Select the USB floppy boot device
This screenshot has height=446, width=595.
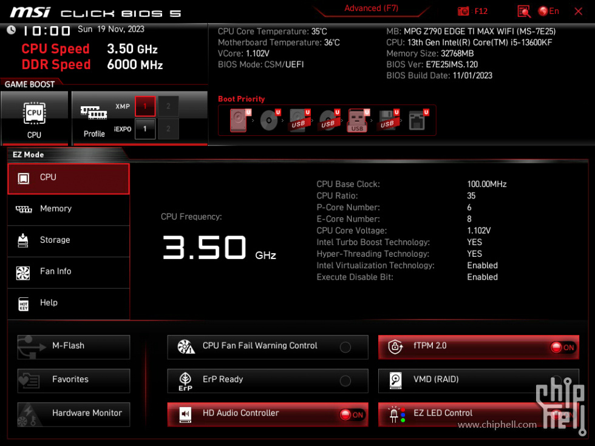[x=388, y=120]
